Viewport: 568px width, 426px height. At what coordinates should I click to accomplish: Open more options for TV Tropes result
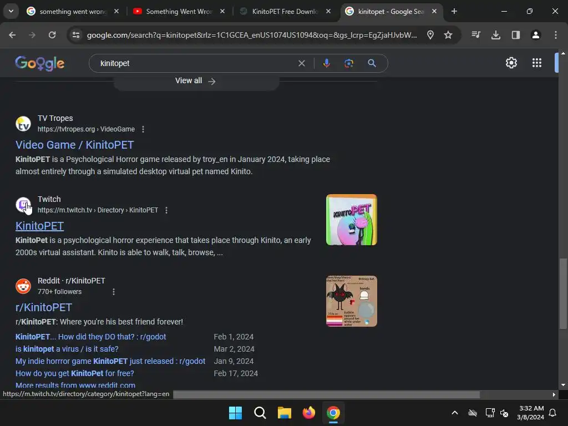[x=143, y=129]
